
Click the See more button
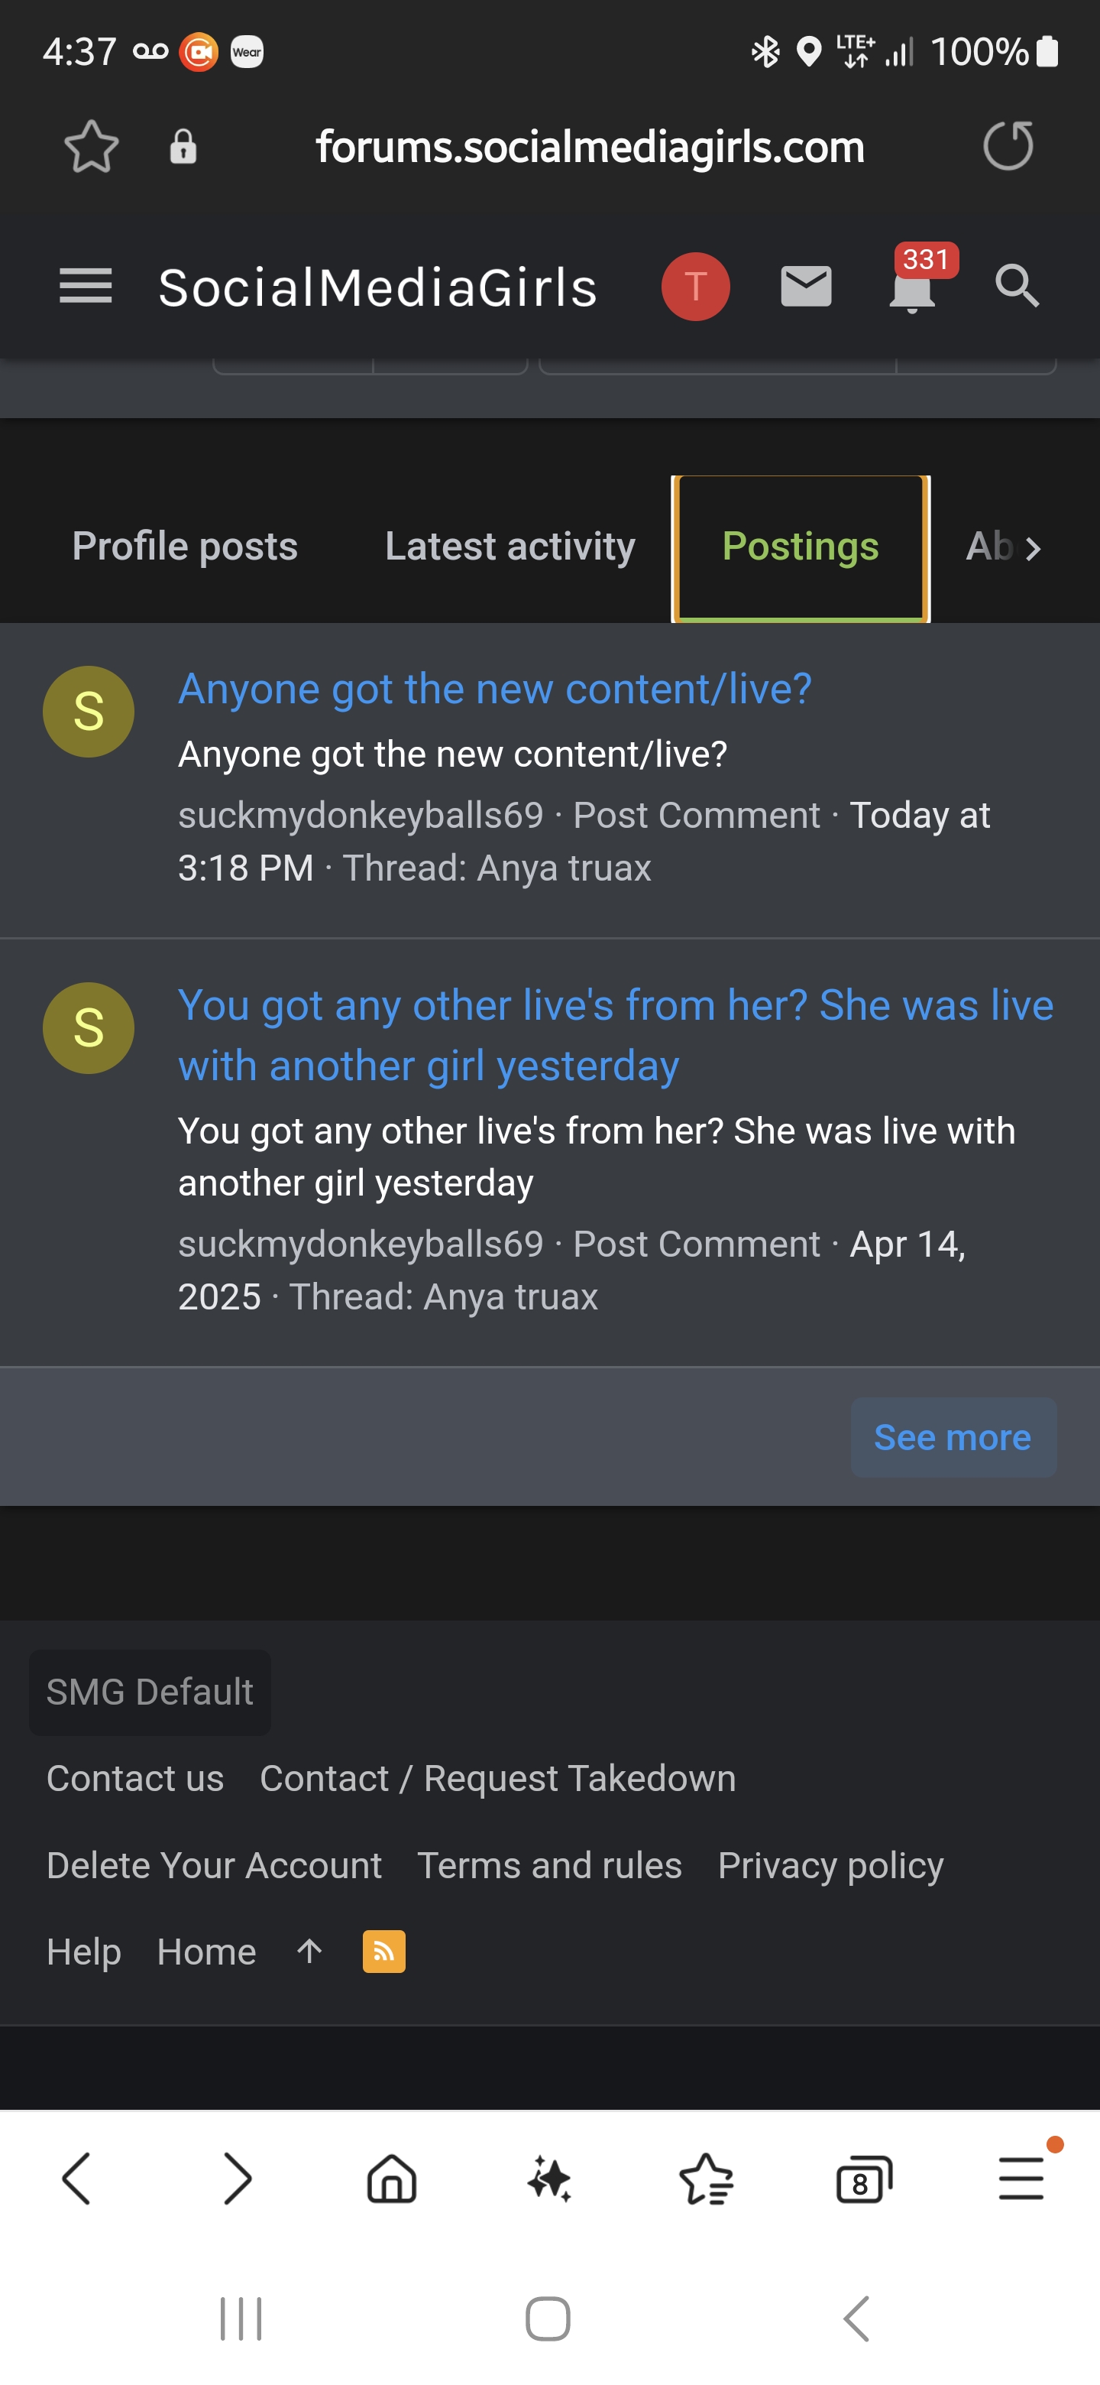(952, 1437)
